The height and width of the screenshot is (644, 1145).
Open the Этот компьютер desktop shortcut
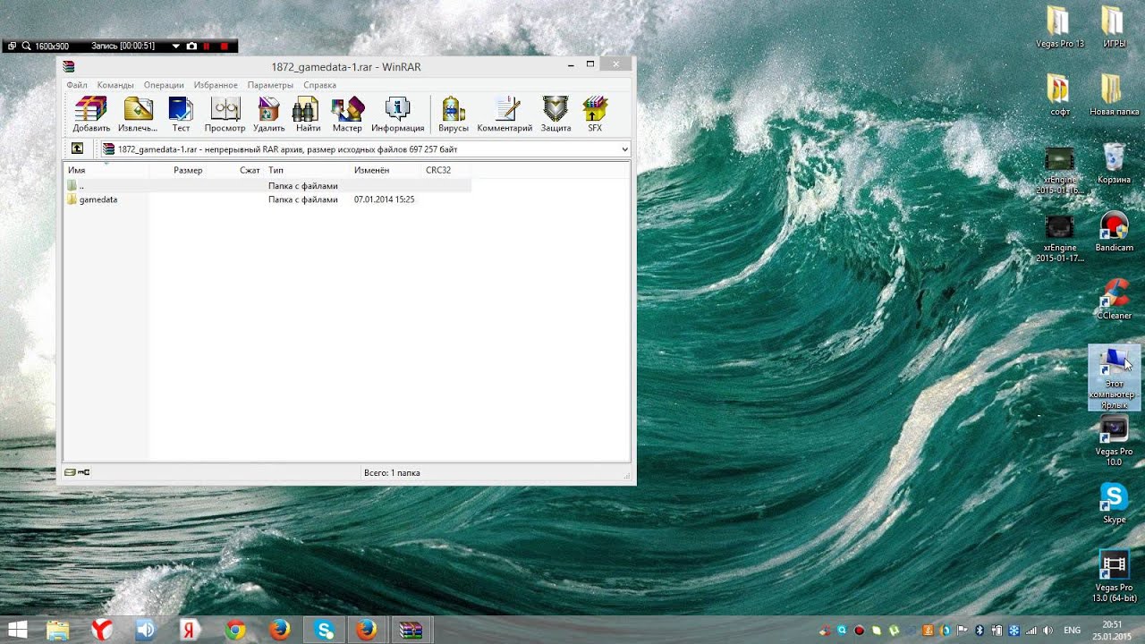click(x=1114, y=377)
